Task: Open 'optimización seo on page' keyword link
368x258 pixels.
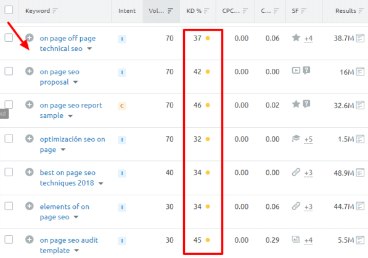Action: [72, 144]
